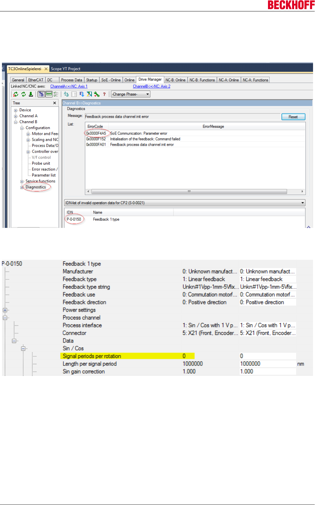Switch to the Scope YT Project tab
Screen dimensions: 315x505
66,69
